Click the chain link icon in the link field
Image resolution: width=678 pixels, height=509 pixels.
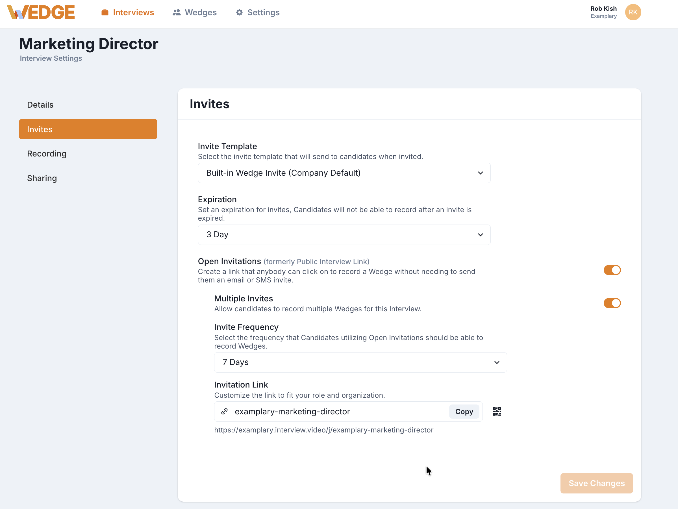pos(224,412)
